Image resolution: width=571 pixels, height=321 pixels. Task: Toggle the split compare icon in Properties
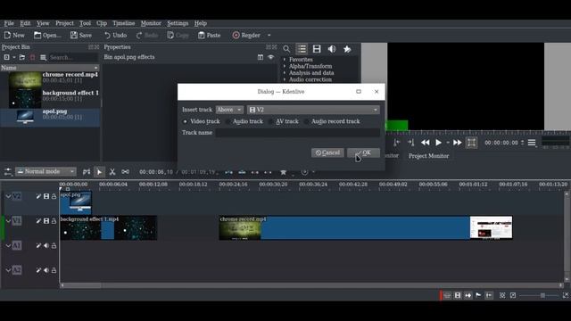pos(261,57)
